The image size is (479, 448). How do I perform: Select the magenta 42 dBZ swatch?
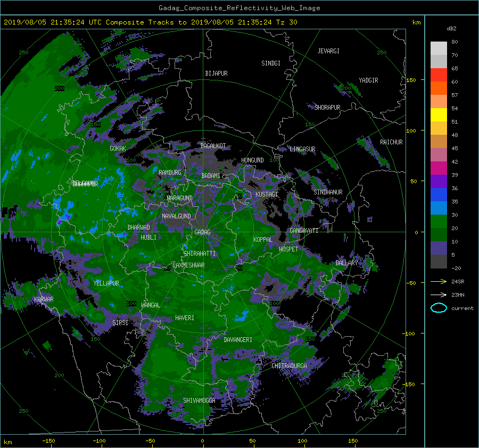(x=439, y=168)
